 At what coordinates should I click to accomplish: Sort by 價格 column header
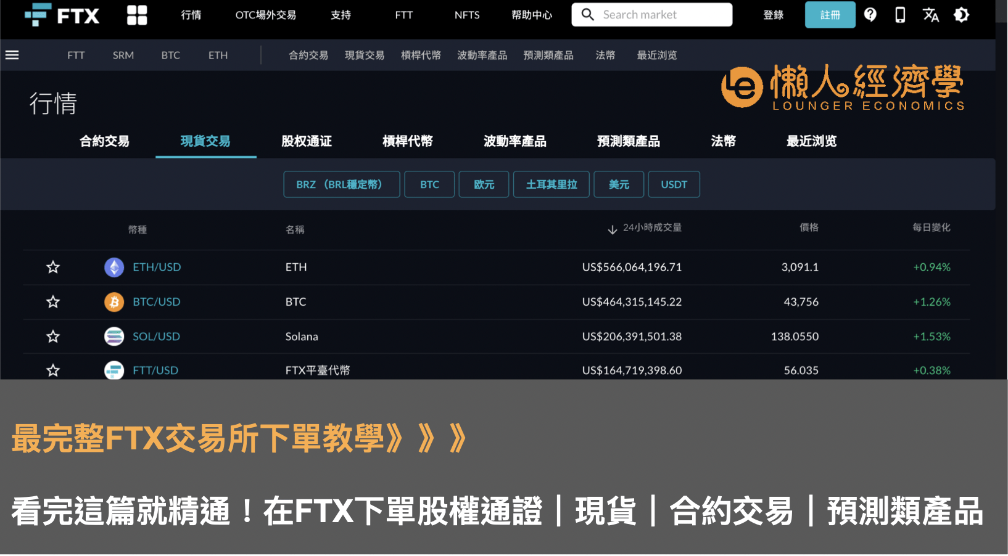point(809,227)
